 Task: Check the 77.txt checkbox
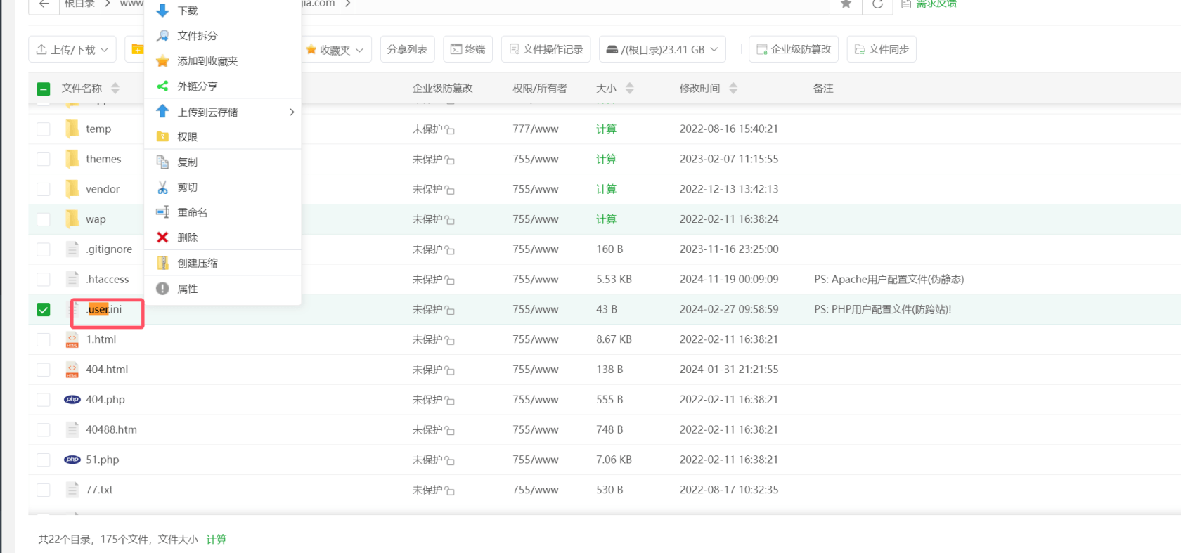click(44, 490)
